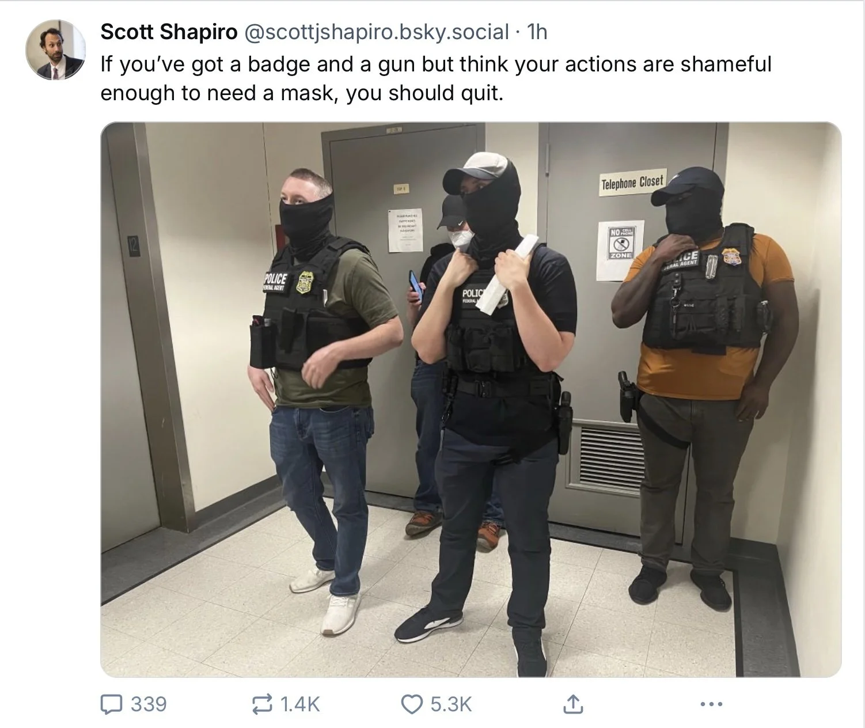Click the 1.4K reposts count
Image resolution: width=865 pixels, height=728 pixels.
[299, 704]
